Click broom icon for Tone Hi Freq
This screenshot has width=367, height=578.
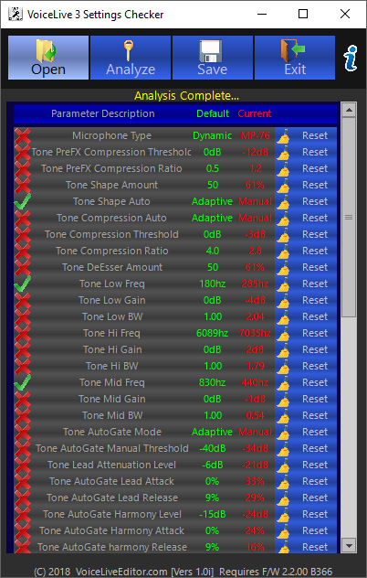283,333
